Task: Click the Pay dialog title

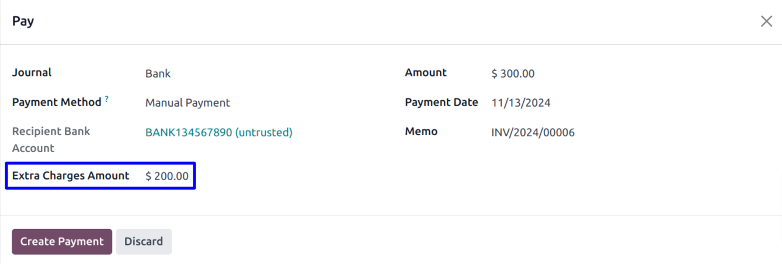Action: point(23,22)
